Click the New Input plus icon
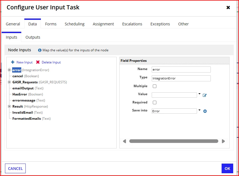 13,62
